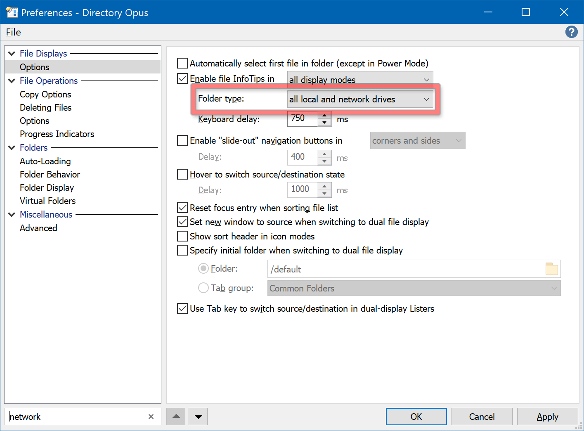Jump to next search result arrow
This screenshot has width=584, height=431.
(198, 417)
